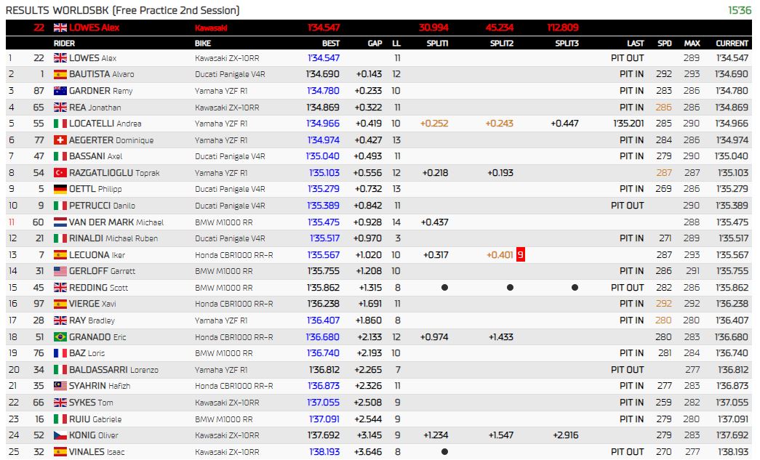This screenshot has width=760, height=460.
Task: Click the GAP column header
Action: 375,44
